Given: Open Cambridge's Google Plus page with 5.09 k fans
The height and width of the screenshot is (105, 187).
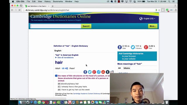Looking at the screenshot, I should (146, 47).
